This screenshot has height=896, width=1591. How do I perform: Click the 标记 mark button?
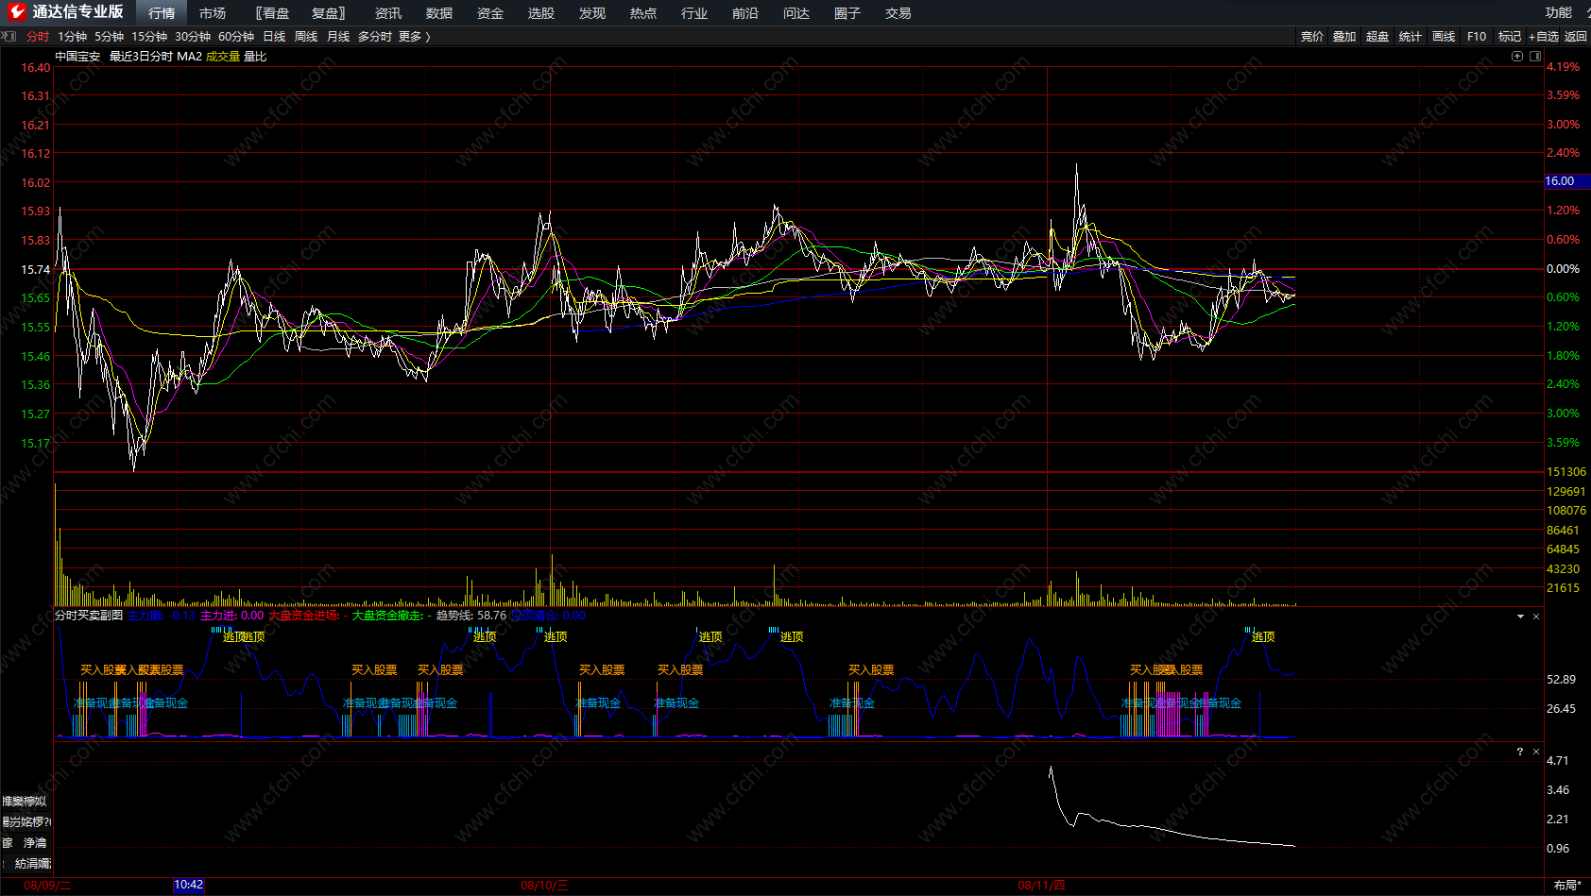click(x=1510, y=37)
